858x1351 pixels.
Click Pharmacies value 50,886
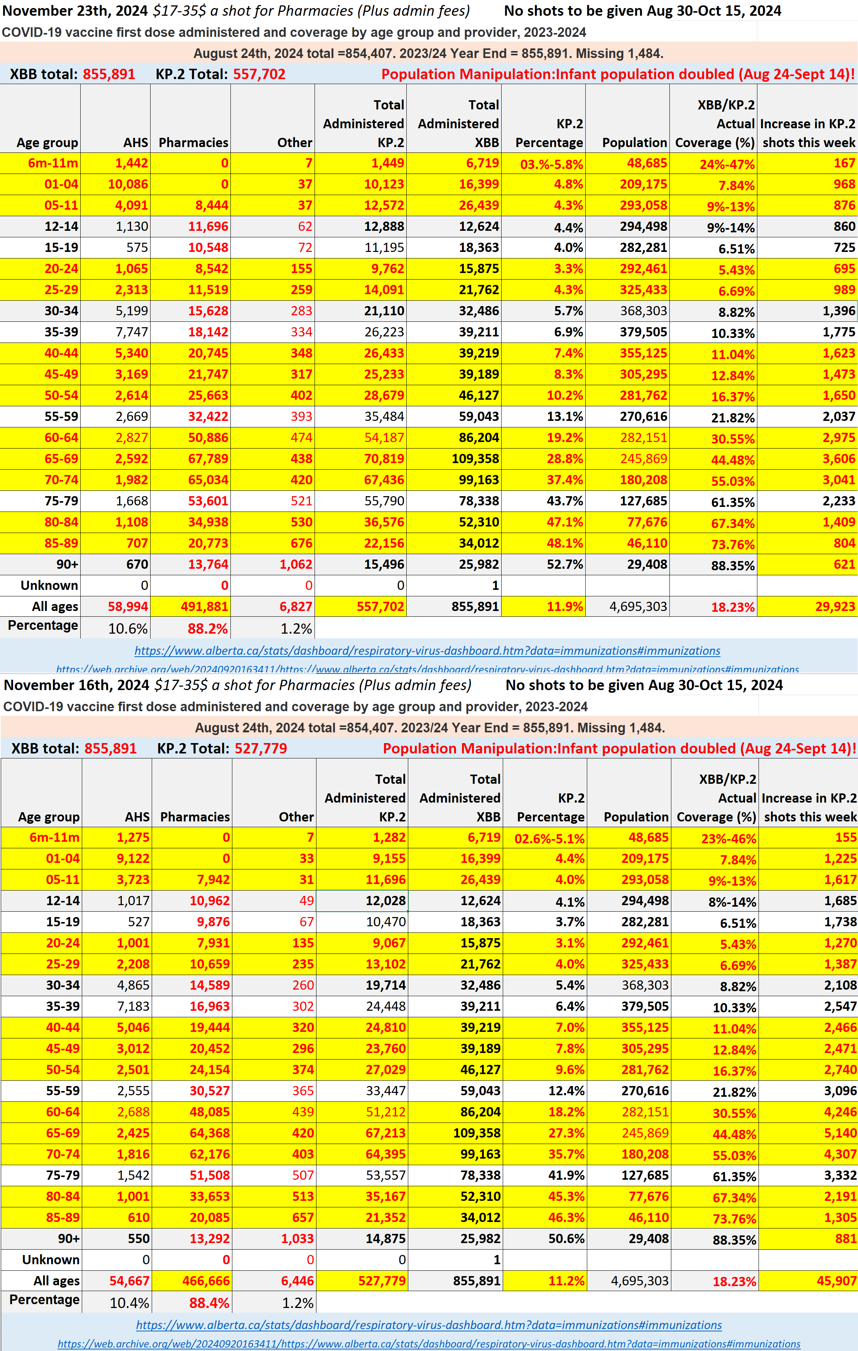[191, 438]
